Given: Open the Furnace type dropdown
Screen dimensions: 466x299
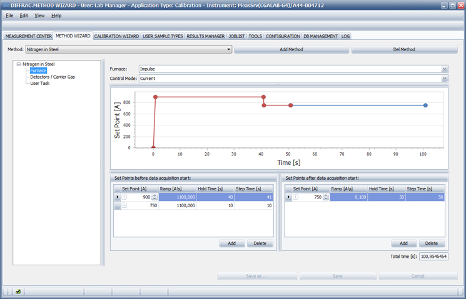Looking at the screenshot, I should 445,69.
